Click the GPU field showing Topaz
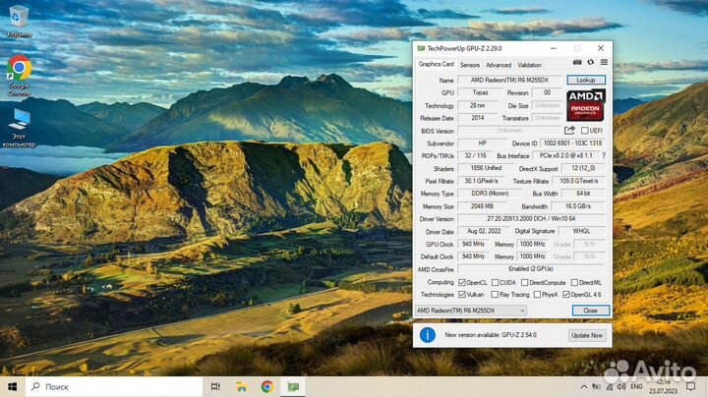This screenshot has width=708, height=397. pos(480,92)
